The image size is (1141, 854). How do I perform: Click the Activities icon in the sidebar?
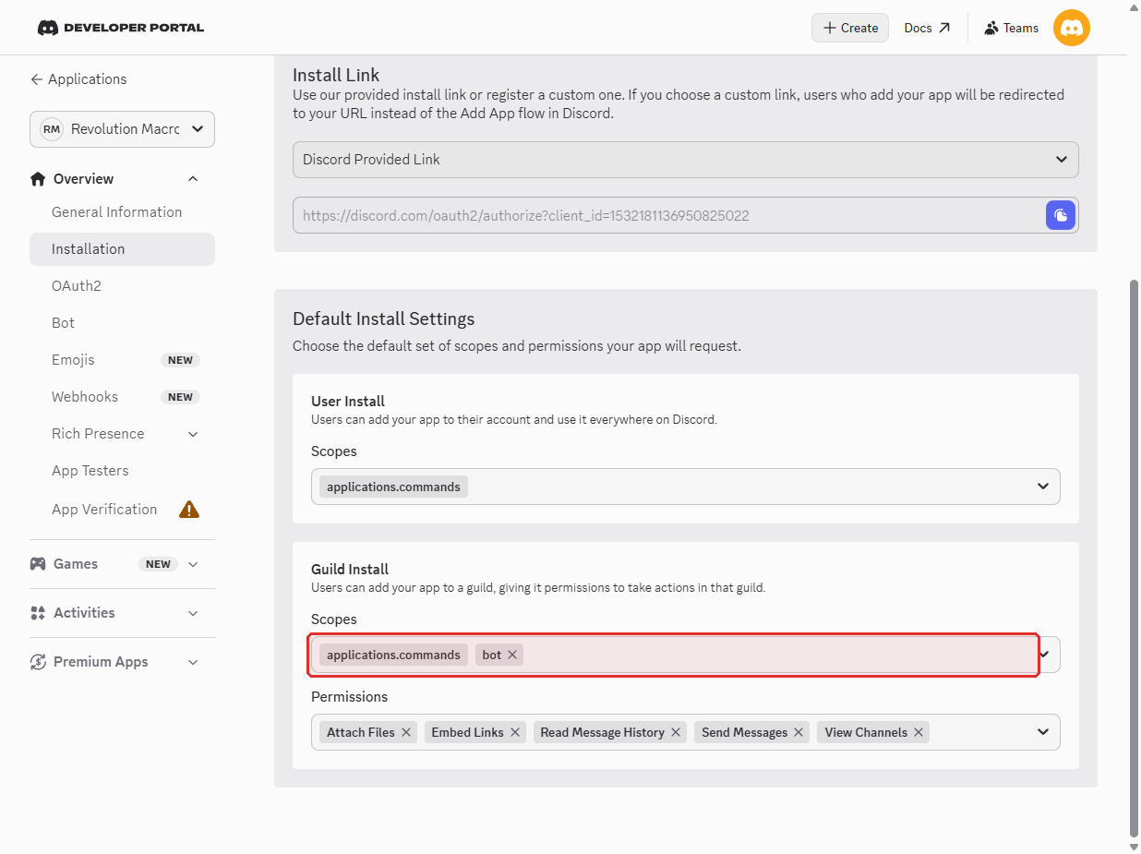point(38,613)
